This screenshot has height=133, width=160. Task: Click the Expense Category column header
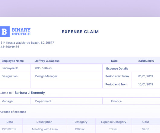point(114,122)
